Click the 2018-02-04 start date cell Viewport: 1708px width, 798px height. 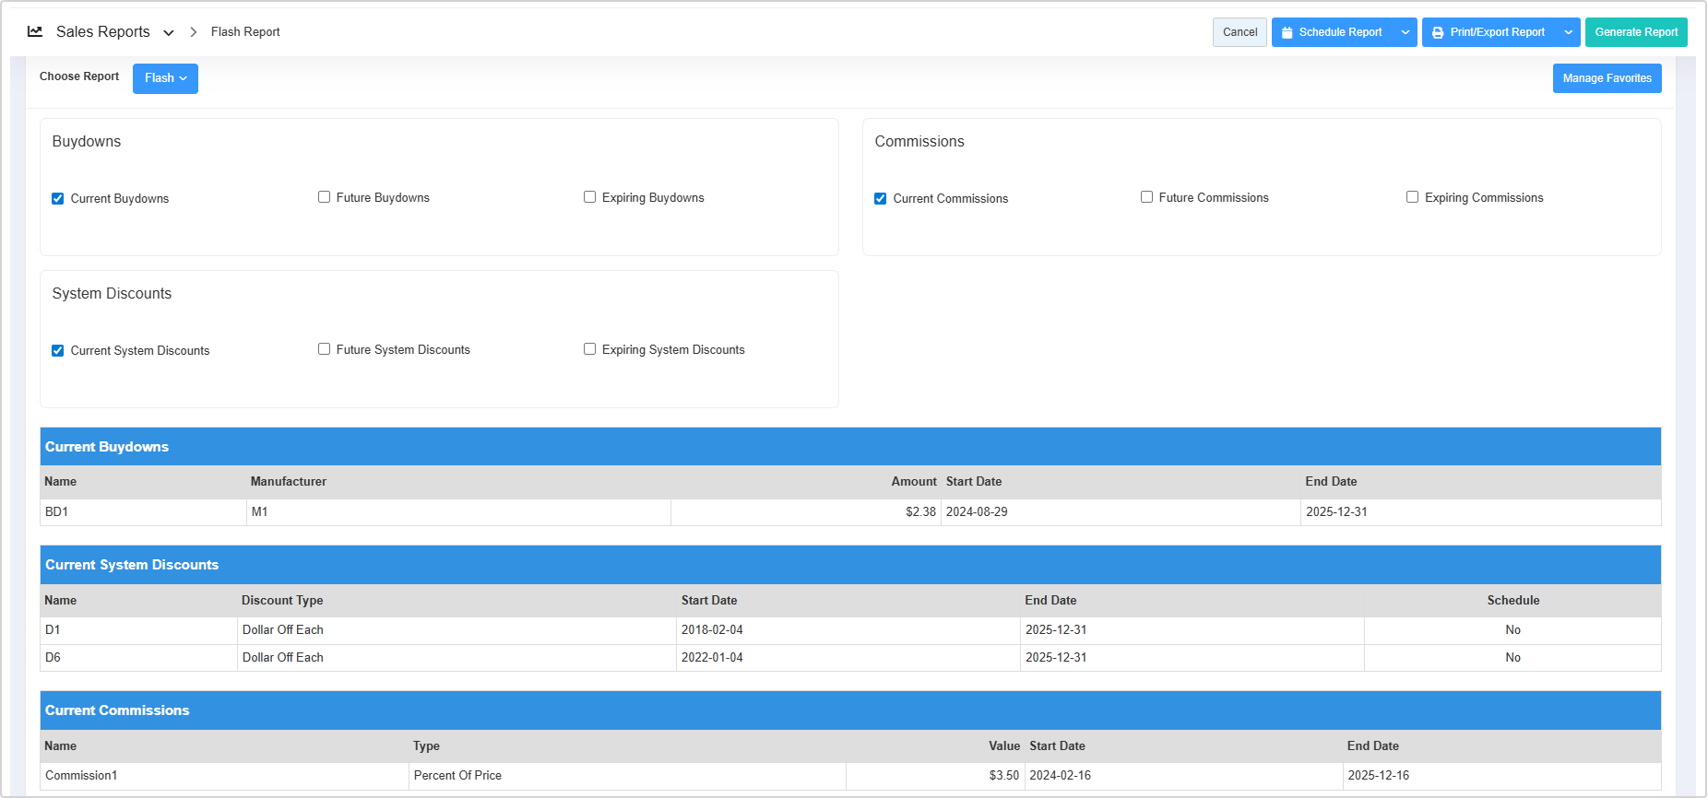[x=848, y=630]
